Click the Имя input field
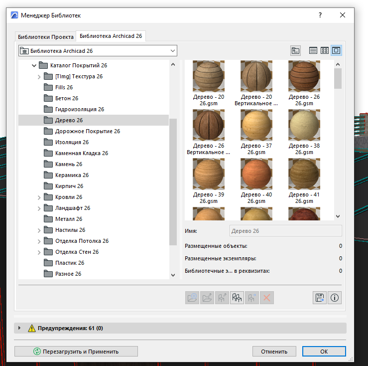 [x=286, y=231]
